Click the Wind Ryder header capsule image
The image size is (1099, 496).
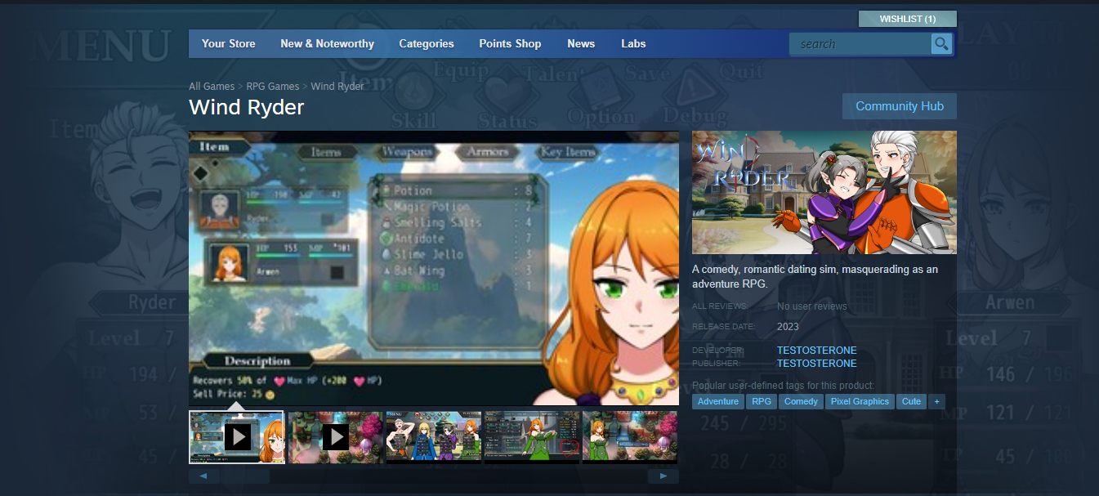tap(824, 192)
